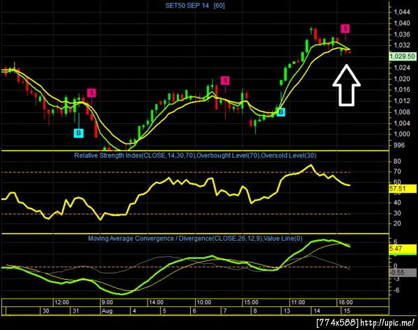
Task: Click the date label 4
Action: point(134,311)
